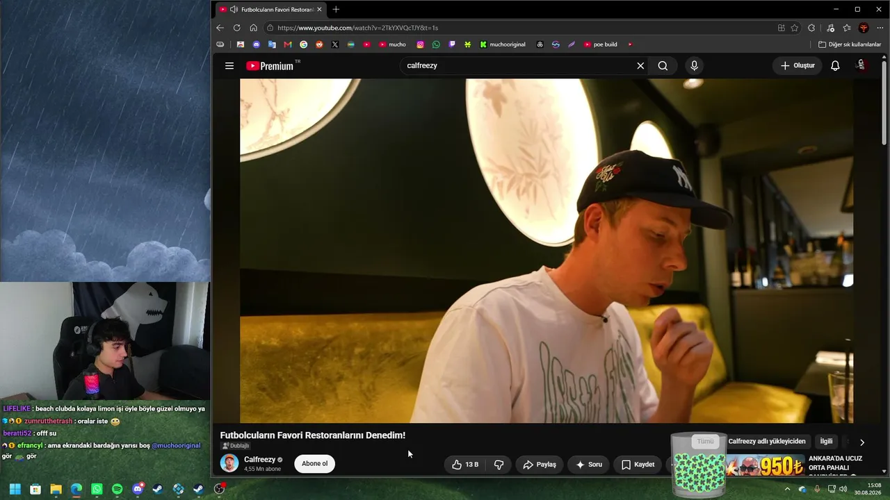This screenshot has width=890, height=500.
Task: Open File Explorer from the taskbar
Action: click(56, 489)
